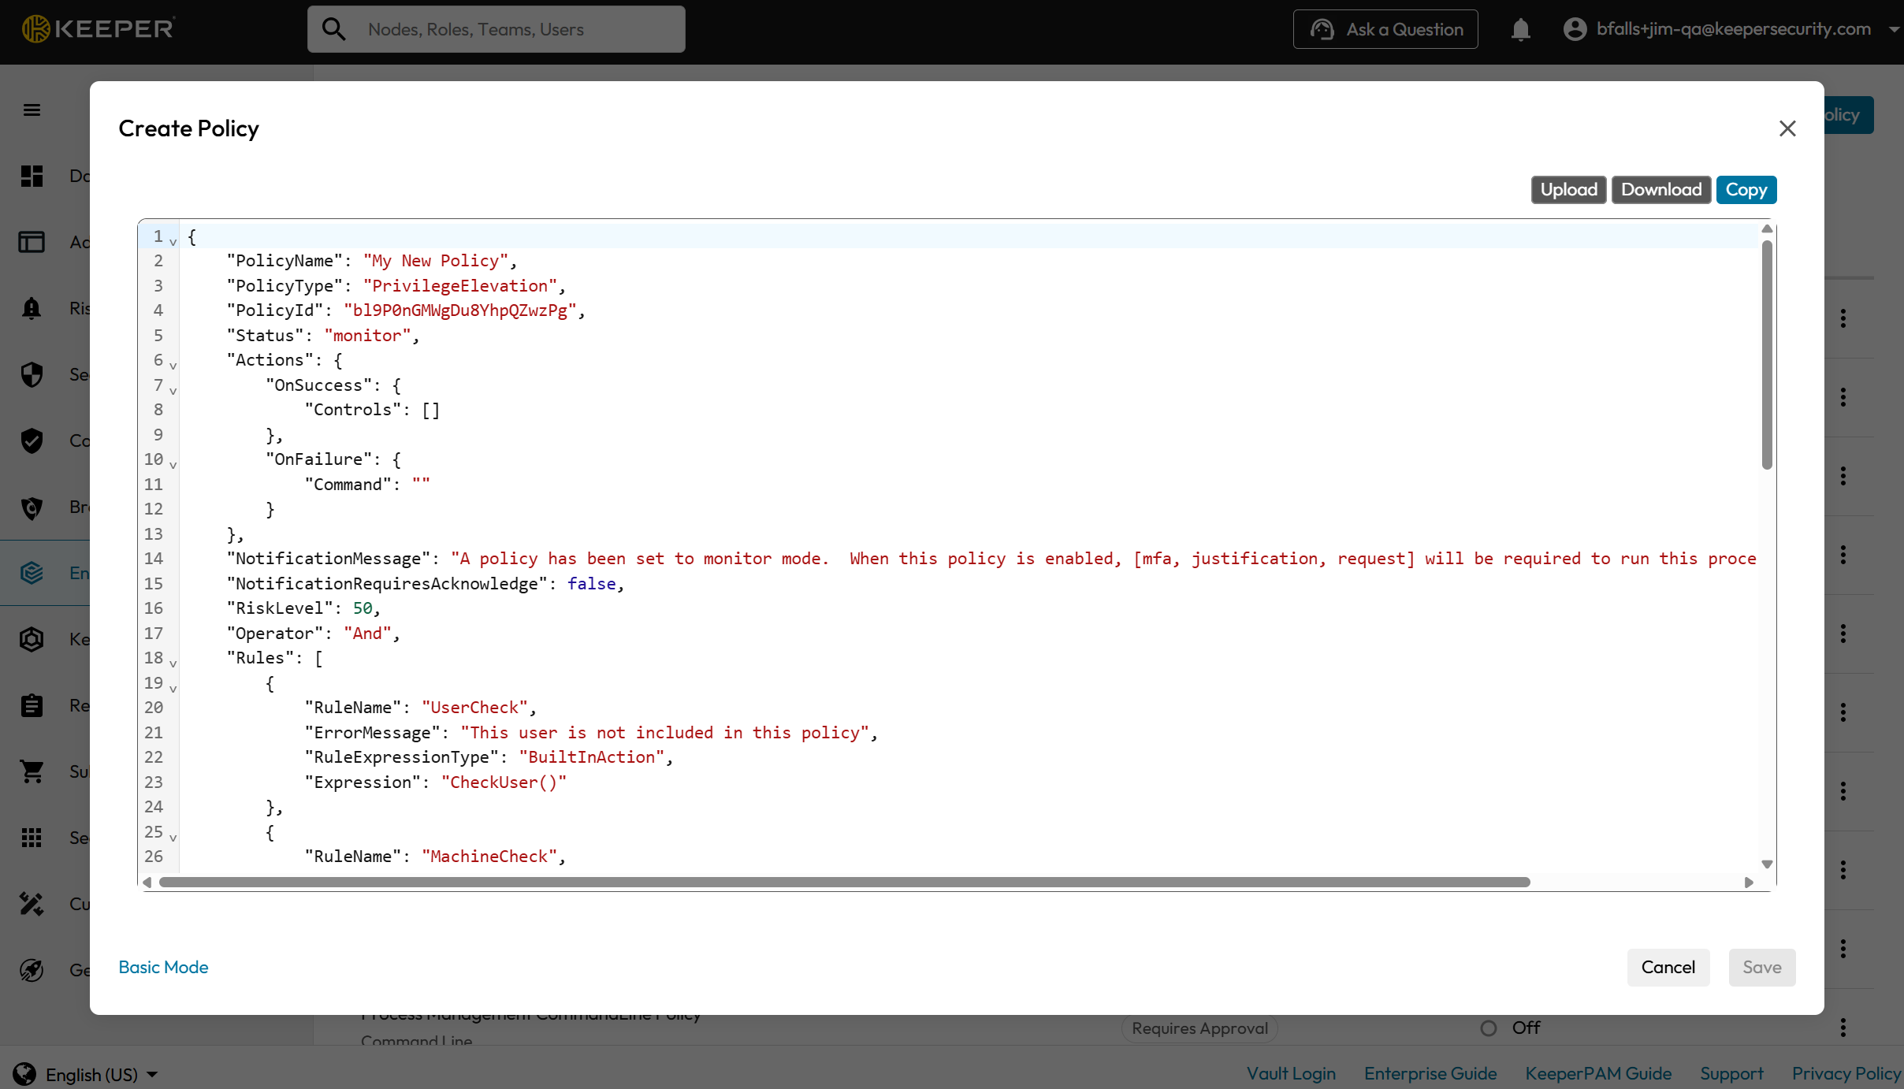Screen dimensions: 1904x1089
Task: Click the Customize tools icon in sidebar
Action: coord(32,904)
